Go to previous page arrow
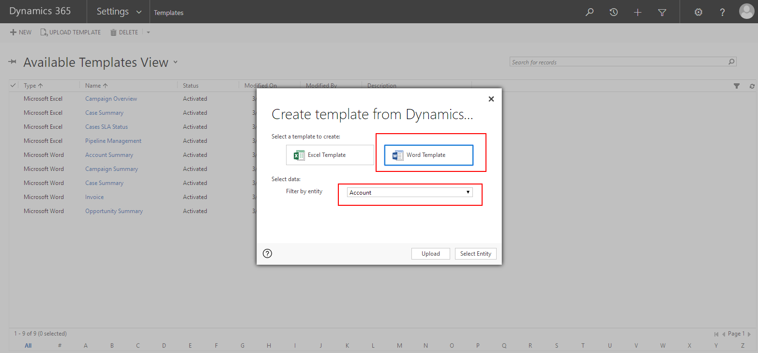This screenshot has width=758, height=353. [724, 334]
